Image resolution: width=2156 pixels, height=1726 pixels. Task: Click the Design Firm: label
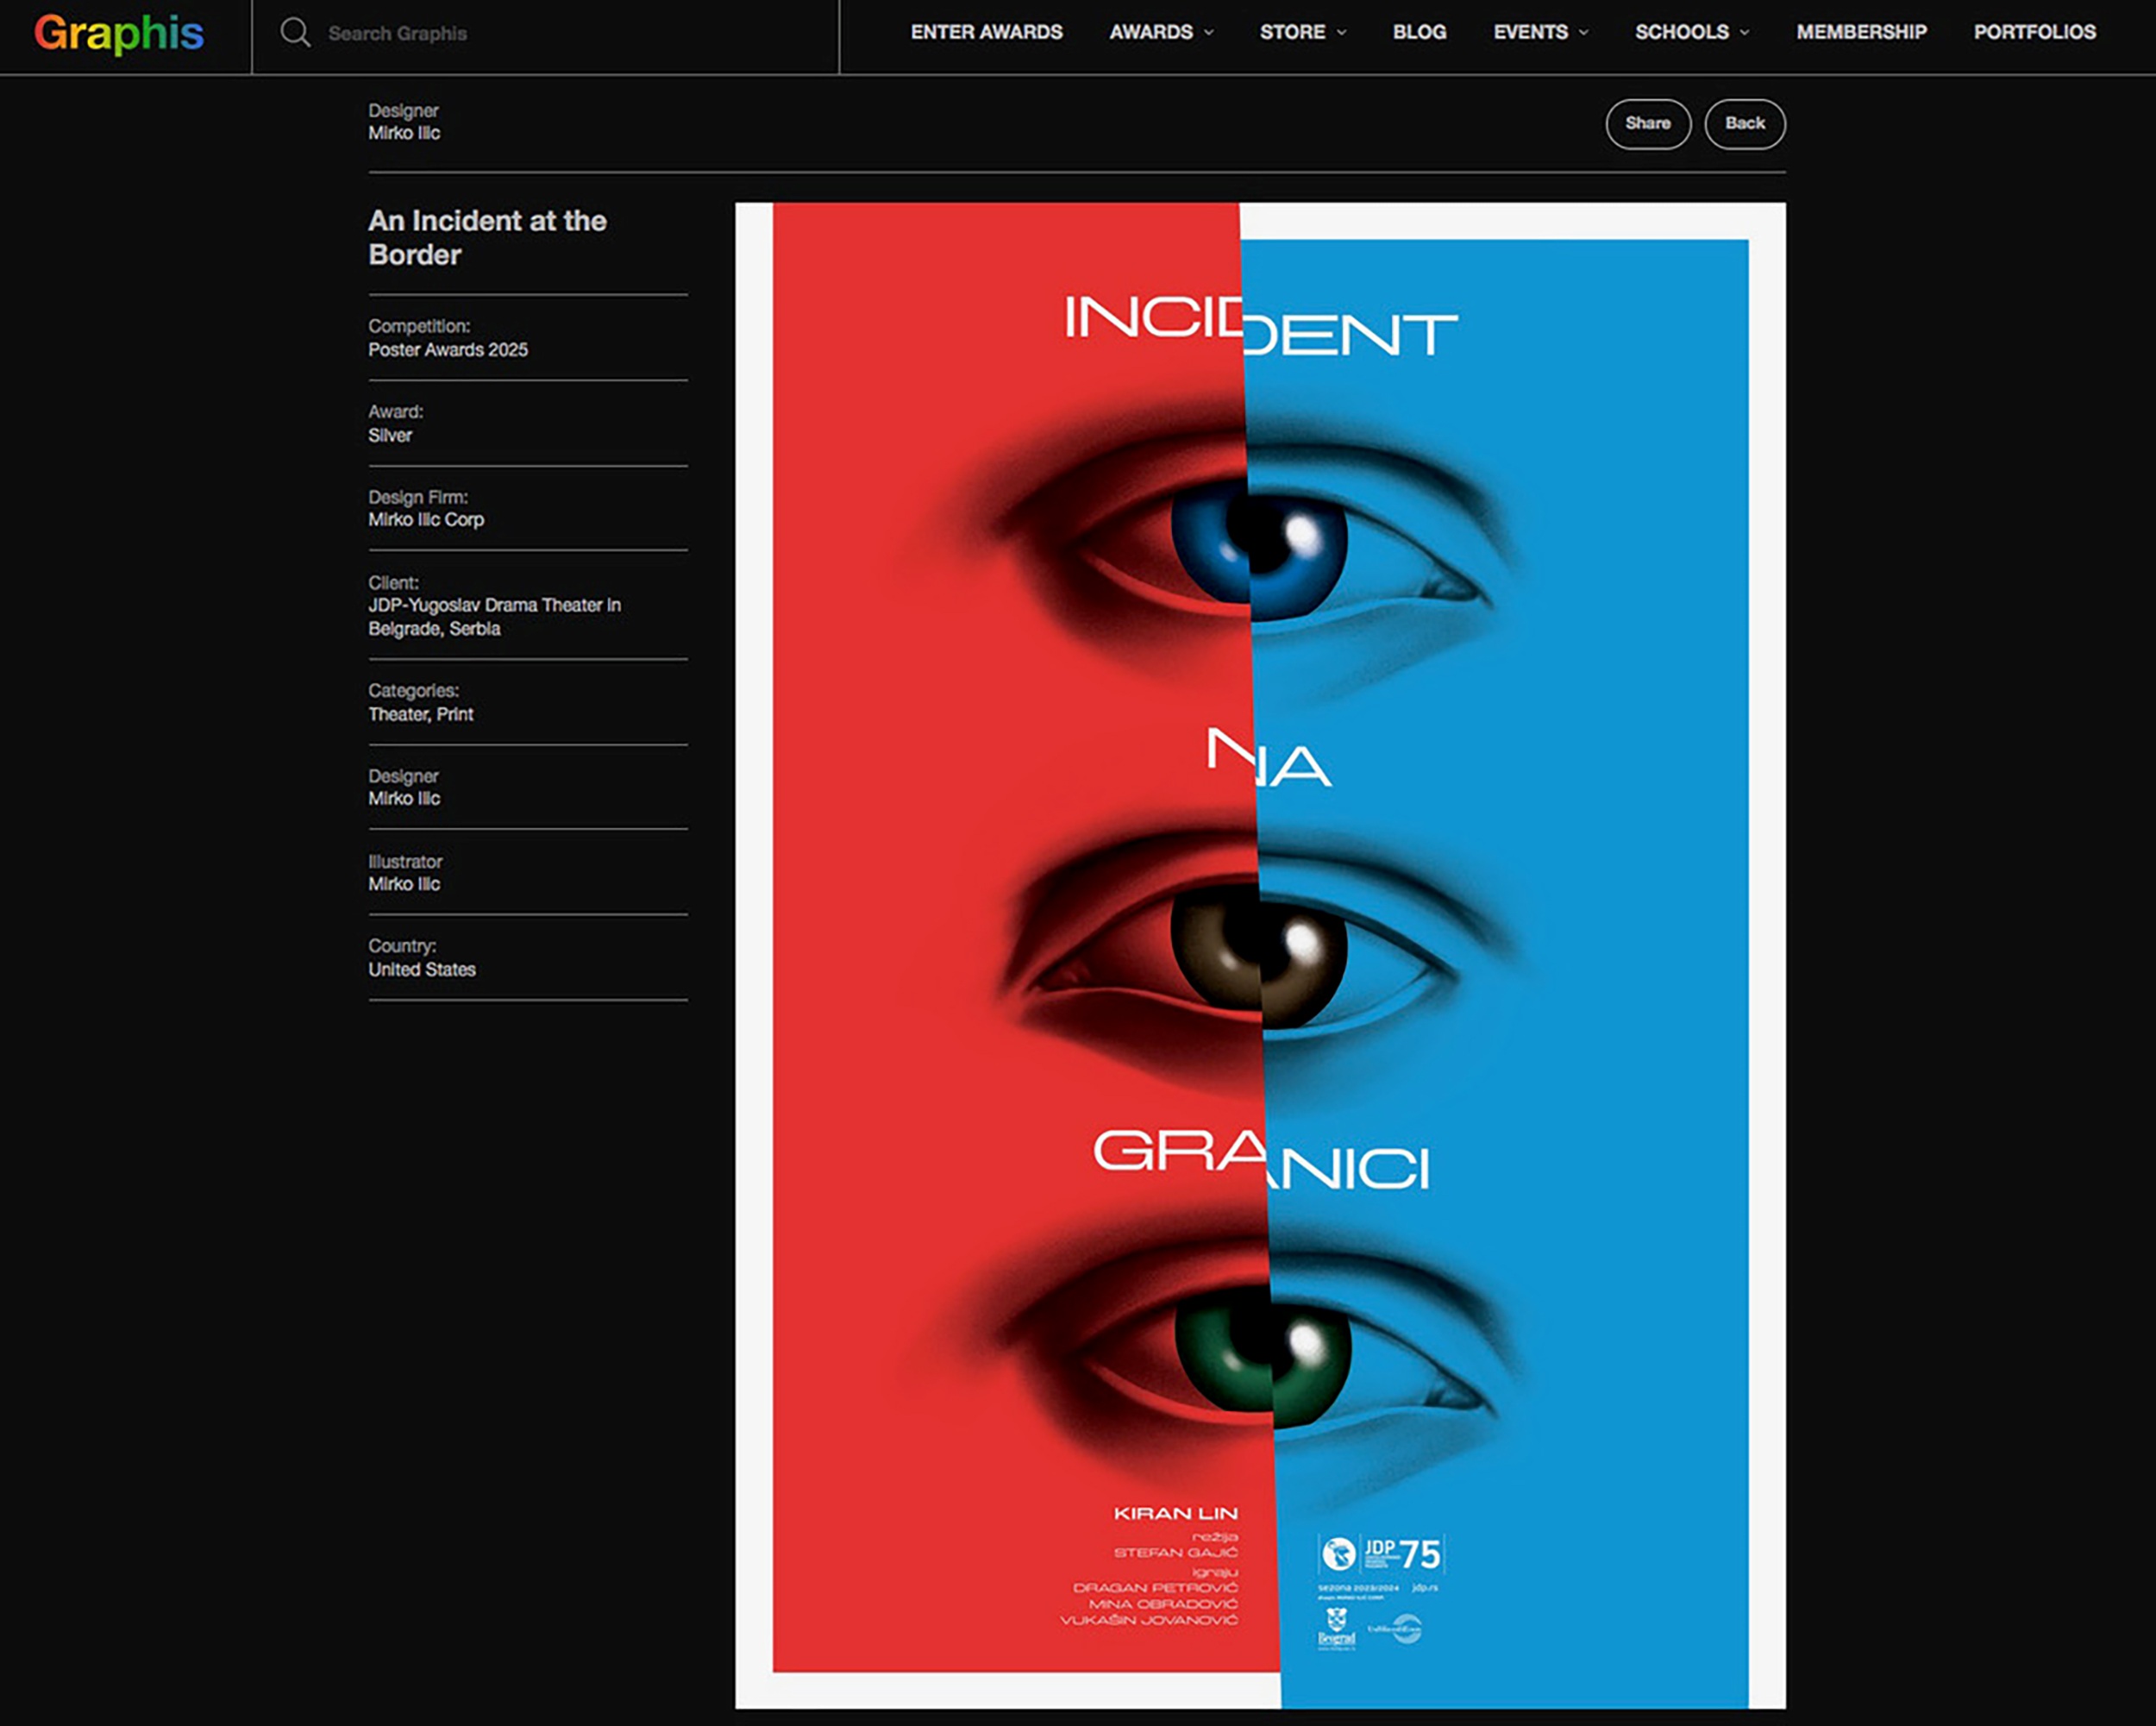pos(418,497)
